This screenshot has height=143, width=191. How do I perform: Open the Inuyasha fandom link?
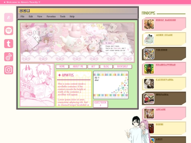[x=162, y=95]
